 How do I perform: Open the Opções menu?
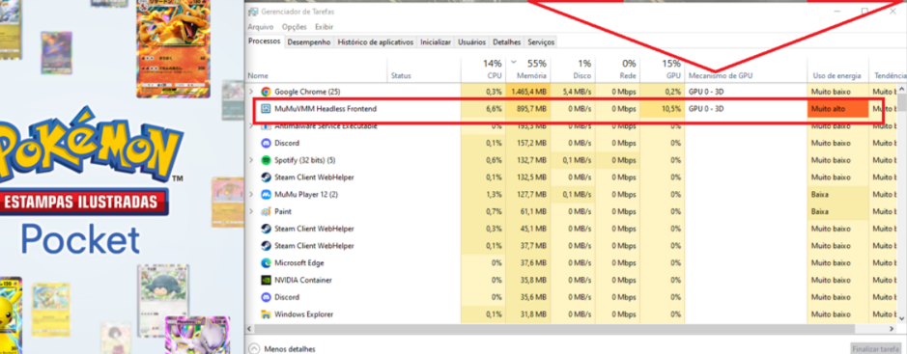[x=295, y=27]
